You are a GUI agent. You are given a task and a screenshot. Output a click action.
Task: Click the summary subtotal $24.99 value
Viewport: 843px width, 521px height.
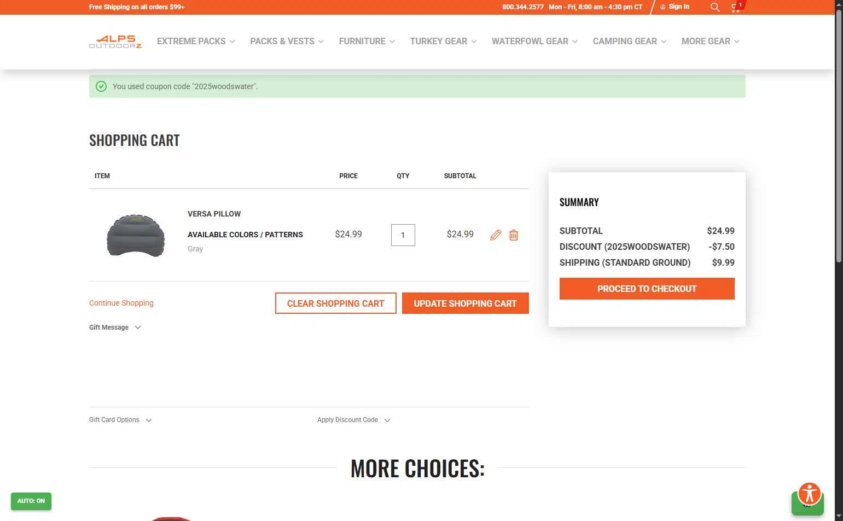[720, 231]
